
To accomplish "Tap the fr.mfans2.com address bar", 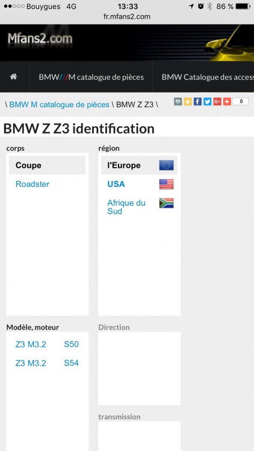I will point(127,17).
